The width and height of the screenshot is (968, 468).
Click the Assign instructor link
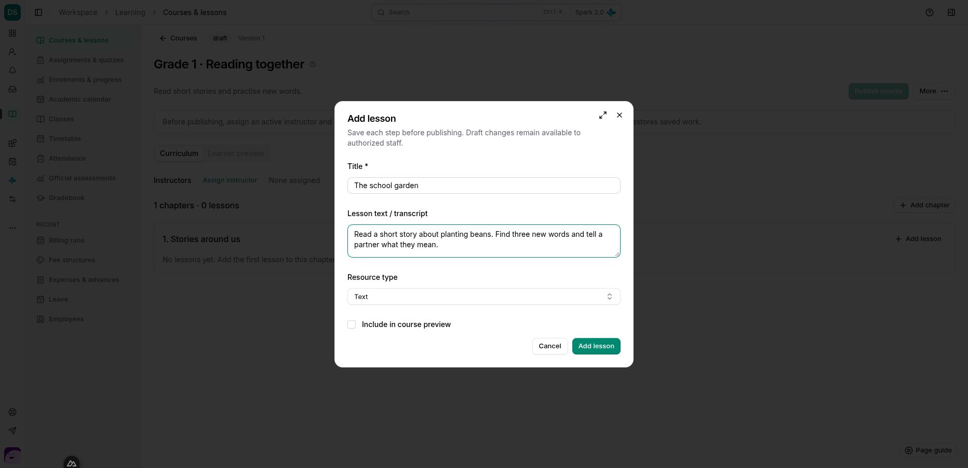point(230,180)
